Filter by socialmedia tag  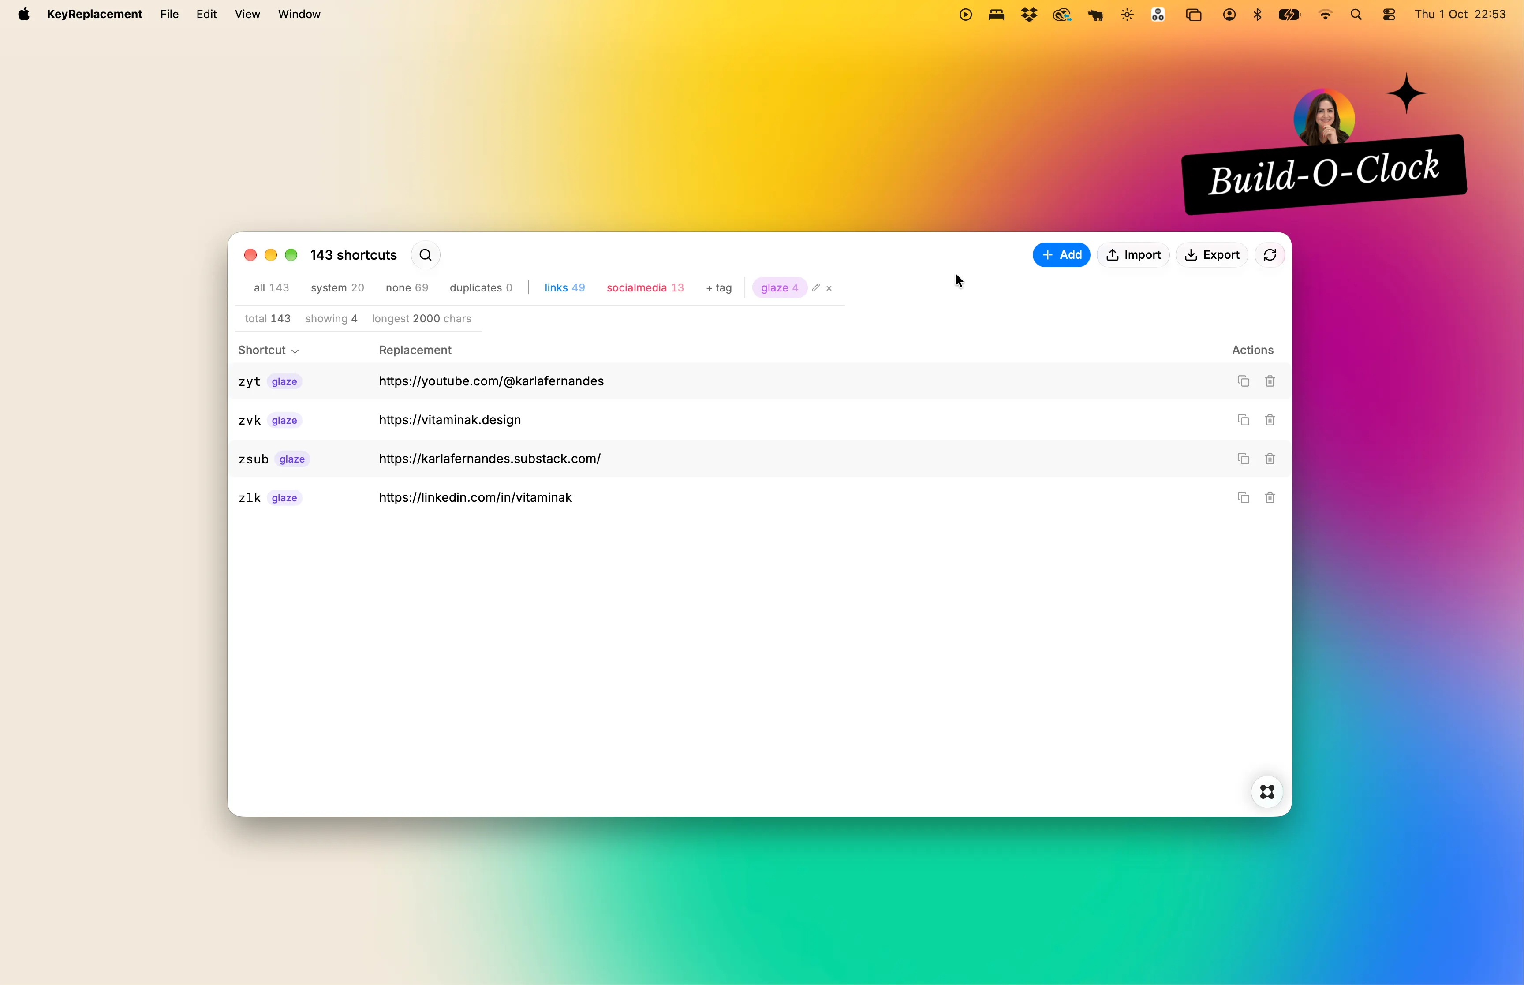645,288
